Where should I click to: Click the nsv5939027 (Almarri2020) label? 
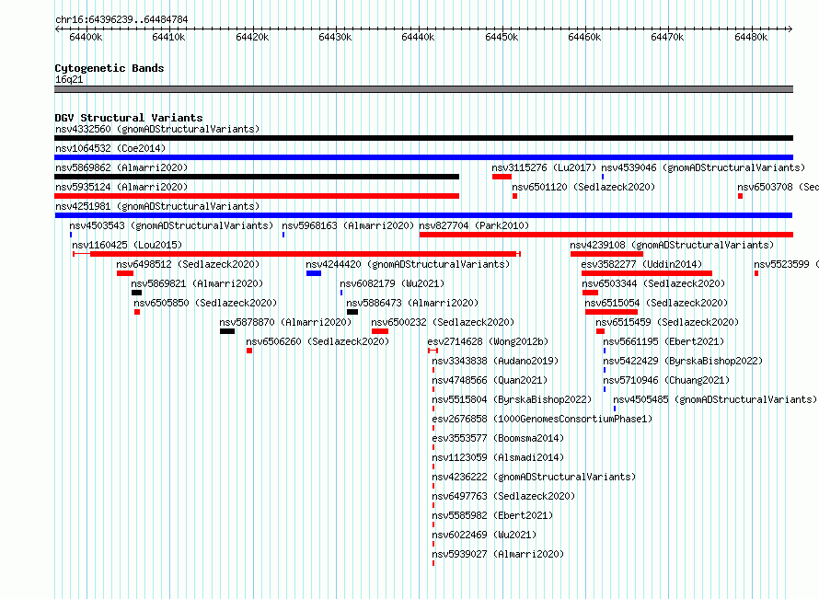pos(498,554)
